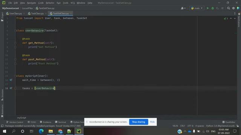The width and height of the screenshot is (241, 135).
Task: Open File Explorer from taskbar
Action: pyautogui.click(x=50, y=131)
